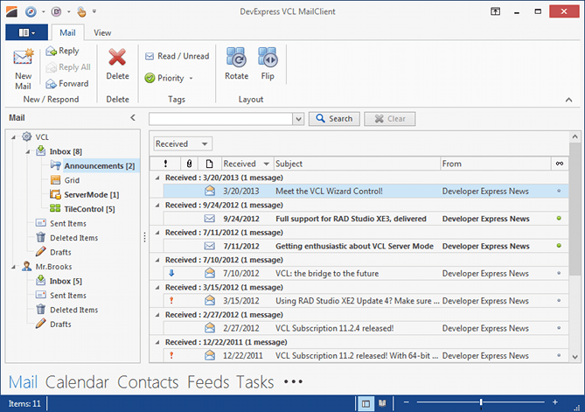Viewport: 585px width, 412px height.
Task: Customize quick access toolbar arrow
Action: pyautogui.click(x=94, y=11)
